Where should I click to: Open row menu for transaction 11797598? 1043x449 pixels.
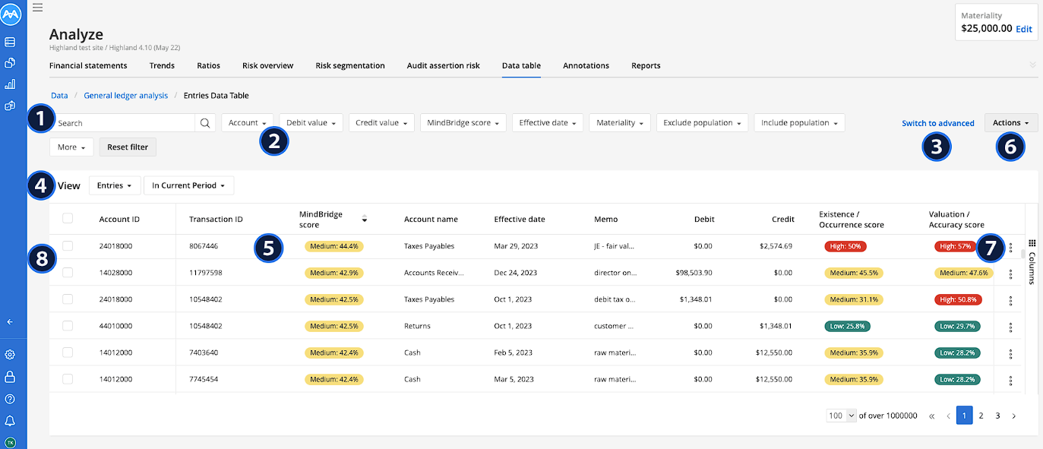[1010, 274]
